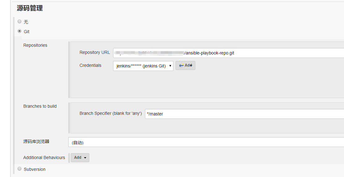The height and width of the screenshot is (177, 344).
Task: Click the 源码库浏览器 label
Action: click(36, 141)
